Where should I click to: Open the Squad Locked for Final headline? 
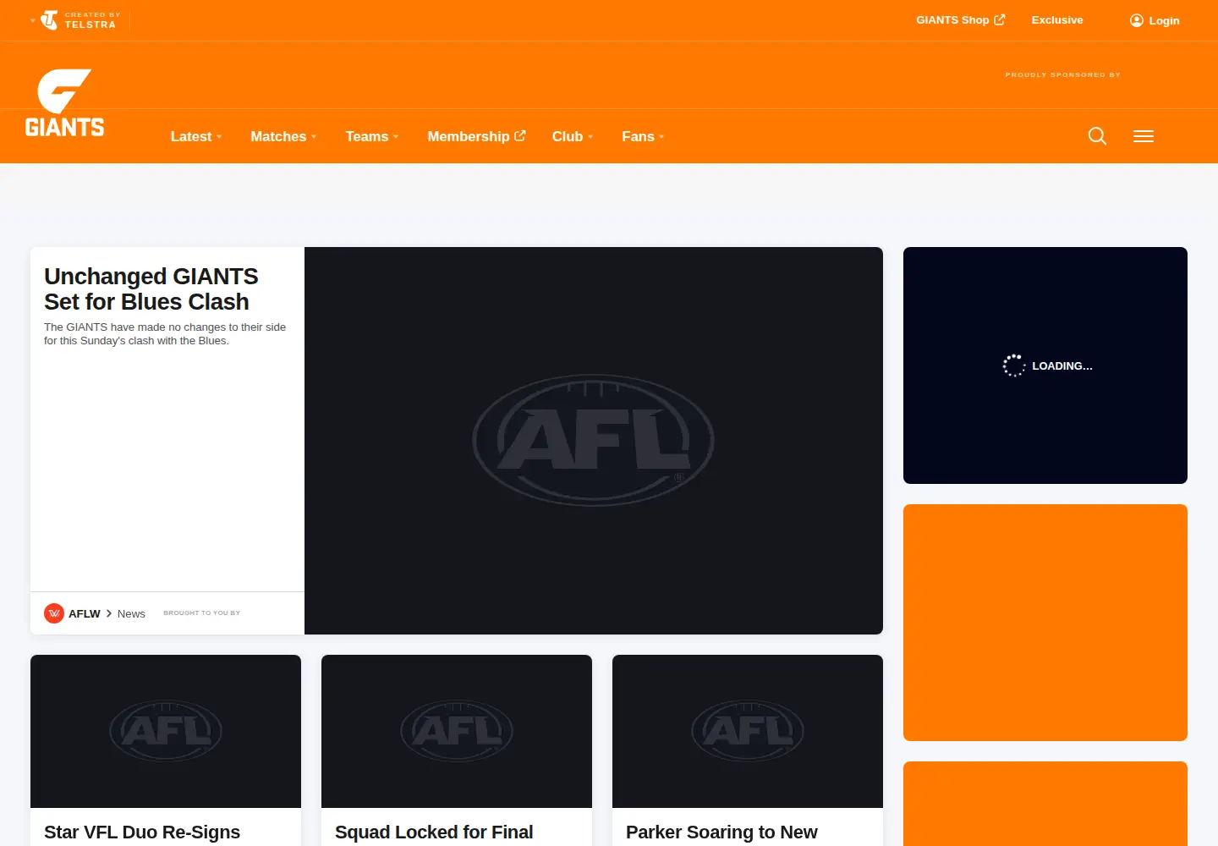[434, 832]
